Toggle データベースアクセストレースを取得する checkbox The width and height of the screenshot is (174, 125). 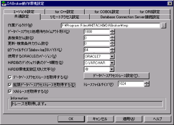(x=10, y=77)
